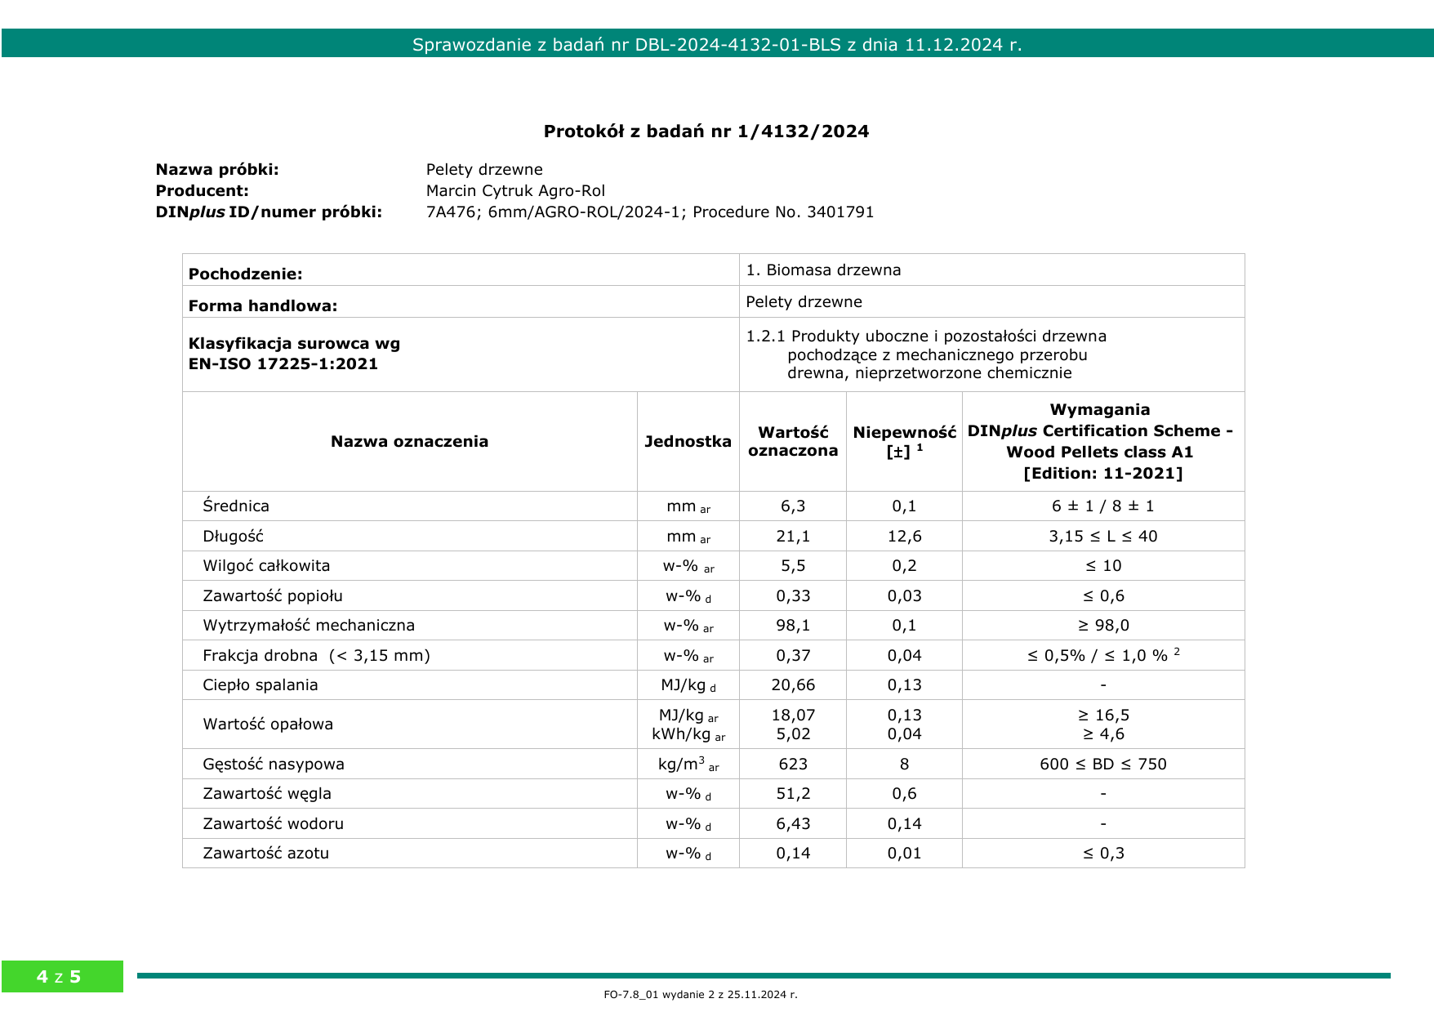This screenshot has height=1012, width=1434.
Task: Click the "4 z 5" page number indicator
Action: pos(59,977)
